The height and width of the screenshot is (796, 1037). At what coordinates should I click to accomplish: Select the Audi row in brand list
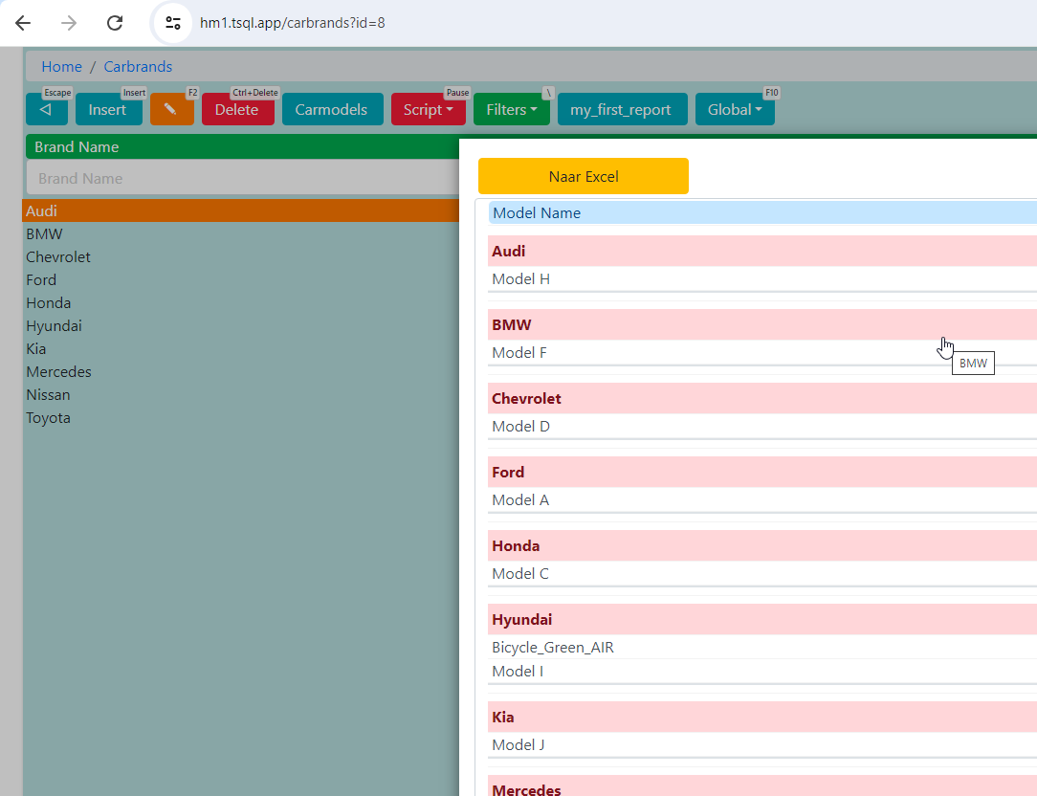click(x=241, y=211)
